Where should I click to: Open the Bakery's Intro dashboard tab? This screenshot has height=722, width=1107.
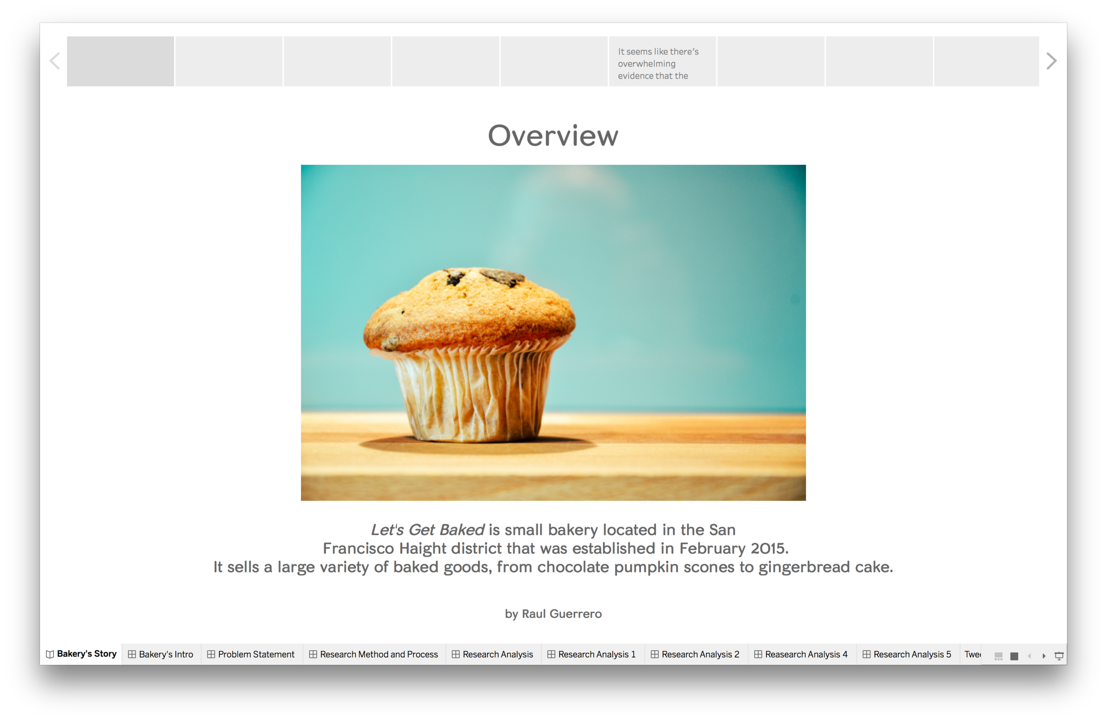click(161, 654)
